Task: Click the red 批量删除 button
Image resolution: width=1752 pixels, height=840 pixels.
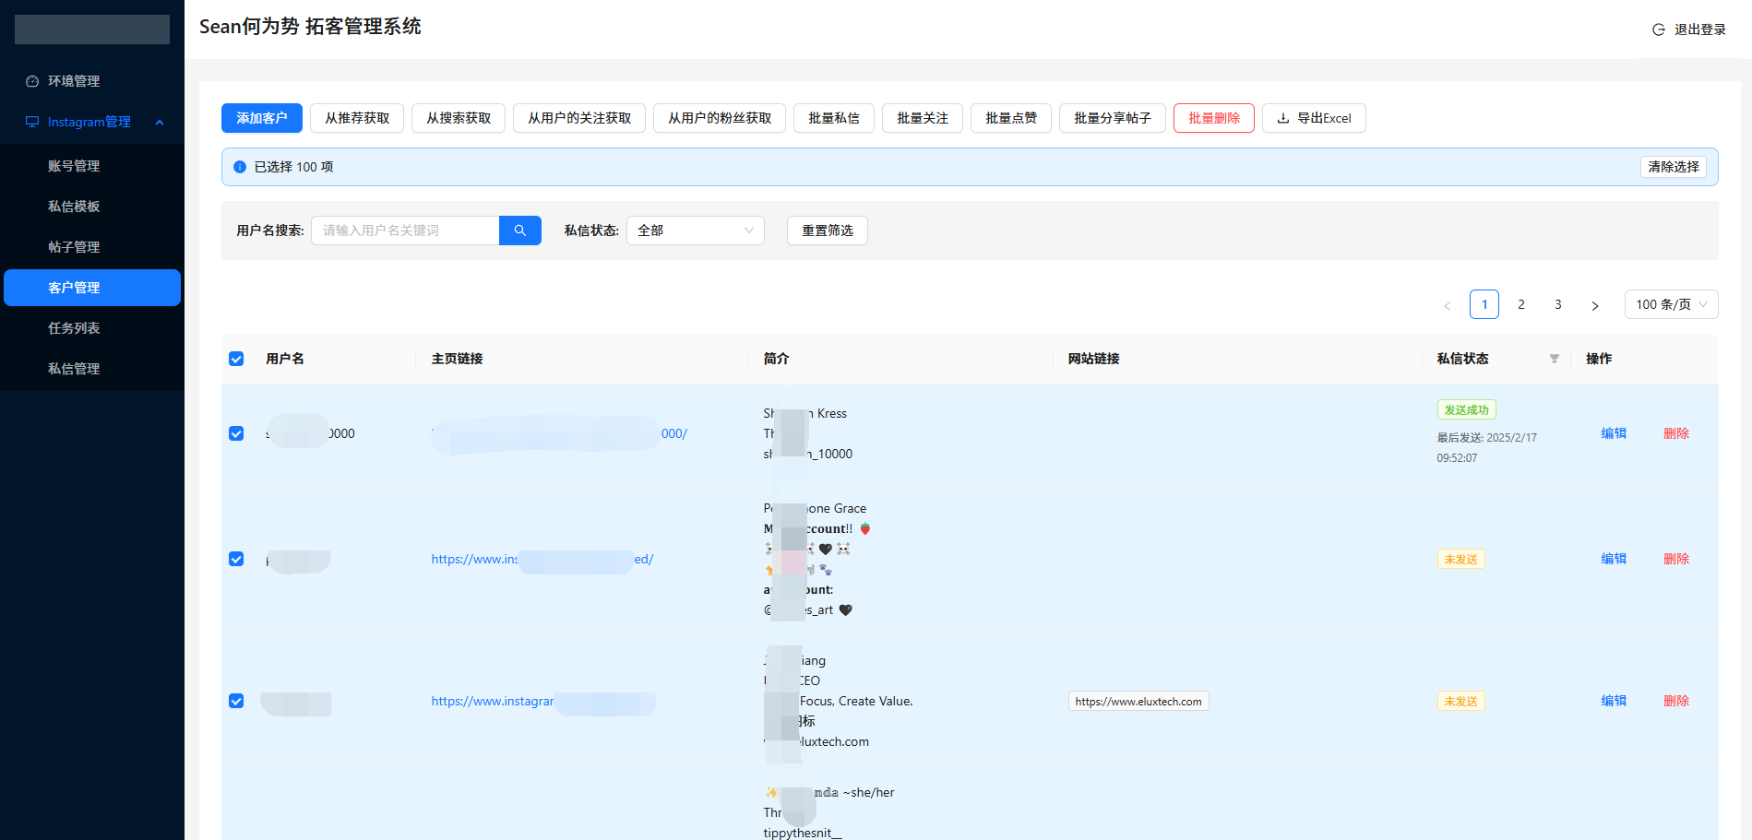Action: click(x=1213, y=118)
